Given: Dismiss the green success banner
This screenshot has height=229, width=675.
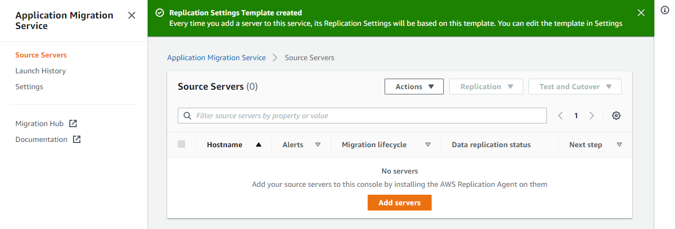Looking at the screenshot, I should pyautogui.click(x=641, y=13).
